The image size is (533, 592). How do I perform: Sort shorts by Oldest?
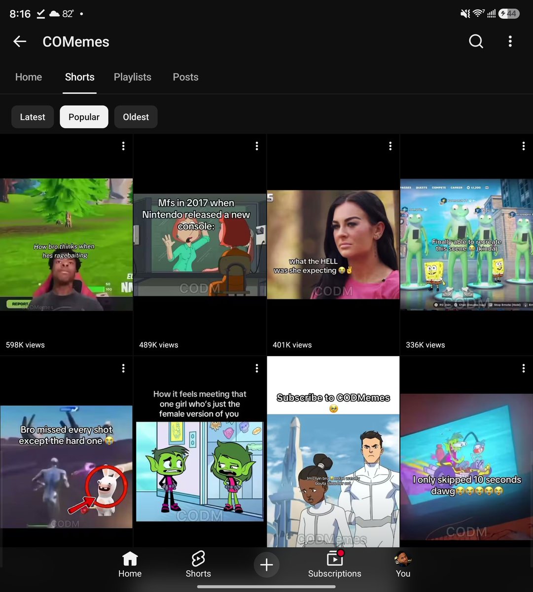pyautogui.click(x=136, y=117)
